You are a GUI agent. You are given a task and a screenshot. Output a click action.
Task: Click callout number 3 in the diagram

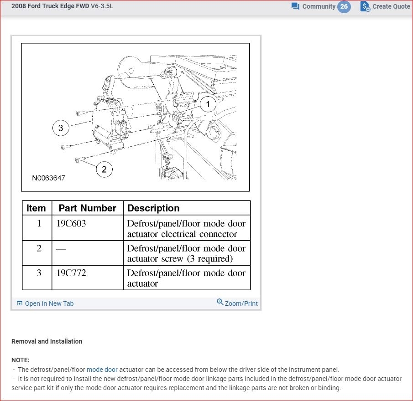(x=61, y=128)
